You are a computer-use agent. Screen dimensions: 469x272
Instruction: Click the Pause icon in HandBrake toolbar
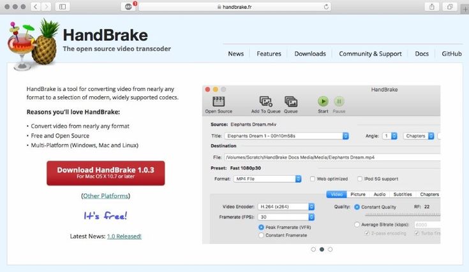(x=339, y=101)
